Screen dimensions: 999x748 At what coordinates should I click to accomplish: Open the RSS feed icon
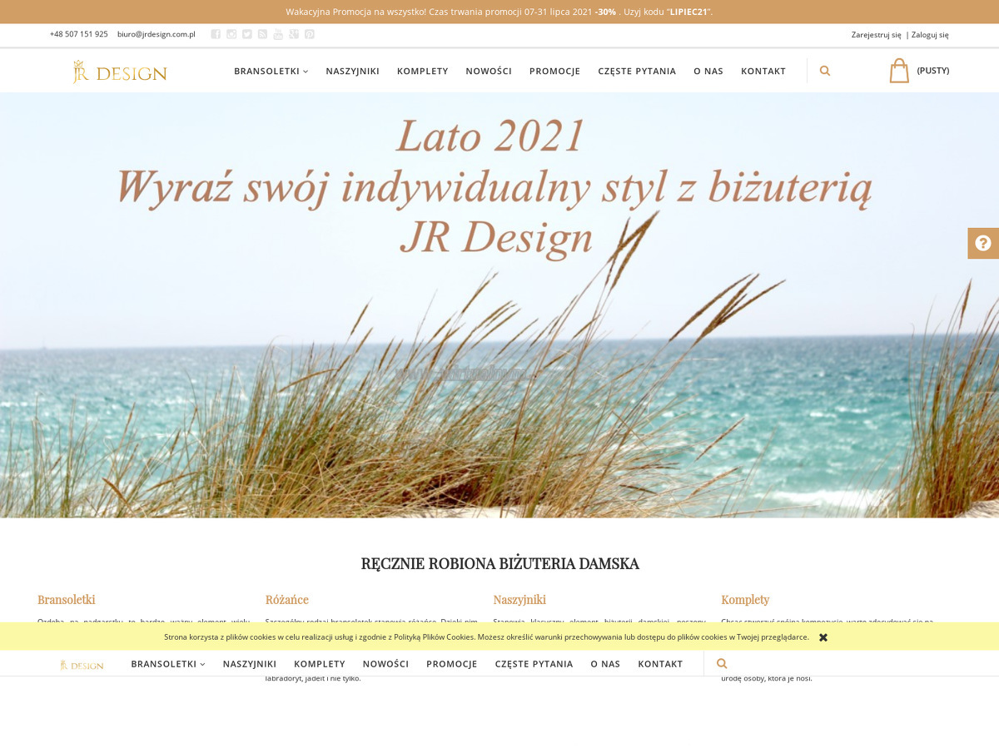click(262, 34)
